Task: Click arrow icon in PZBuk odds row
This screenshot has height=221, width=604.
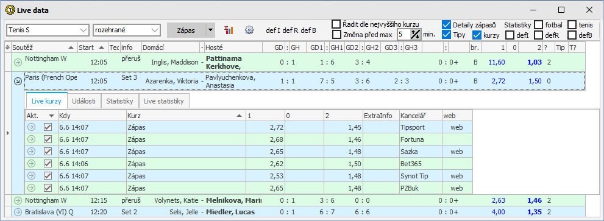Action: click(x=31, y=188)
